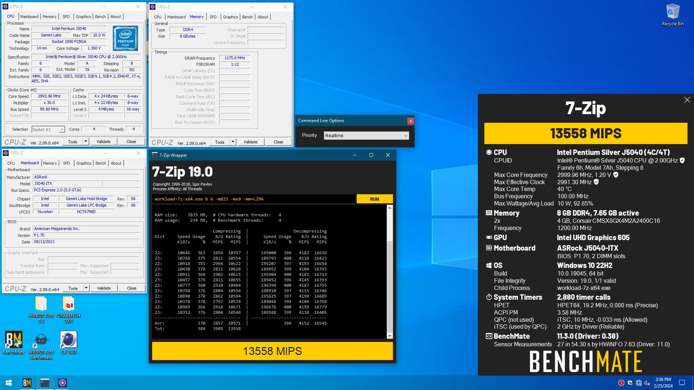Click the taskbar clock showing 3:36 PM

pos(663,383)
